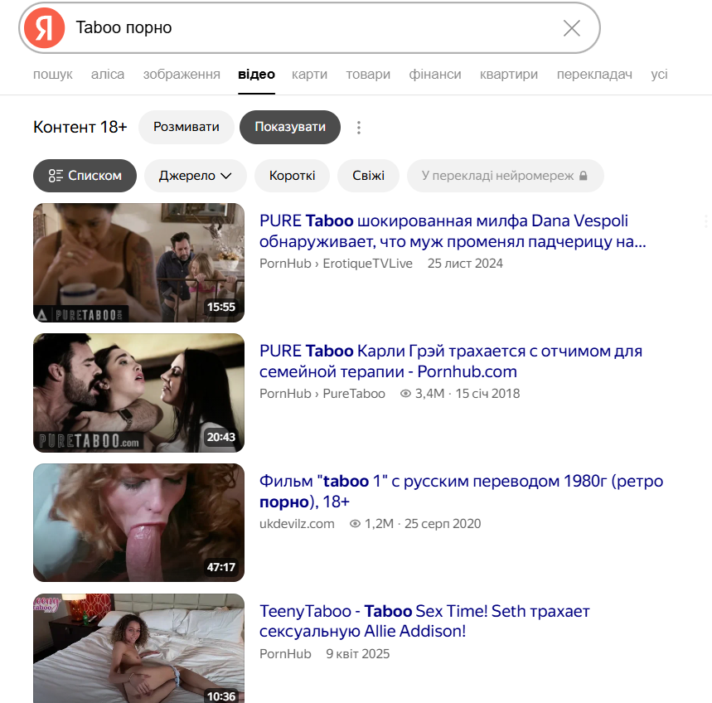Click the source text 'PornHub › ErotiqueTVLive'

point(336,264)
